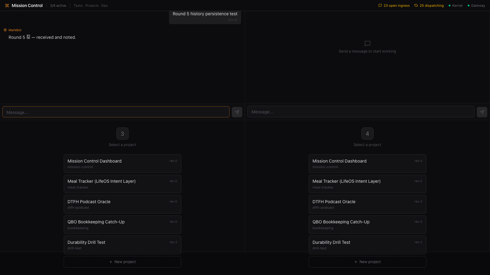490x275 pixels.
Task: Send message using left pane paper-plane icon
Action: [x=237, y=112]
